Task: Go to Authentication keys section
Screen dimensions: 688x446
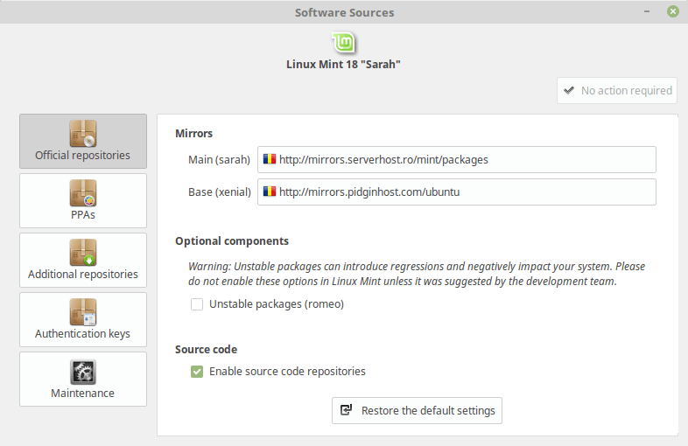Action: (83, 320)
